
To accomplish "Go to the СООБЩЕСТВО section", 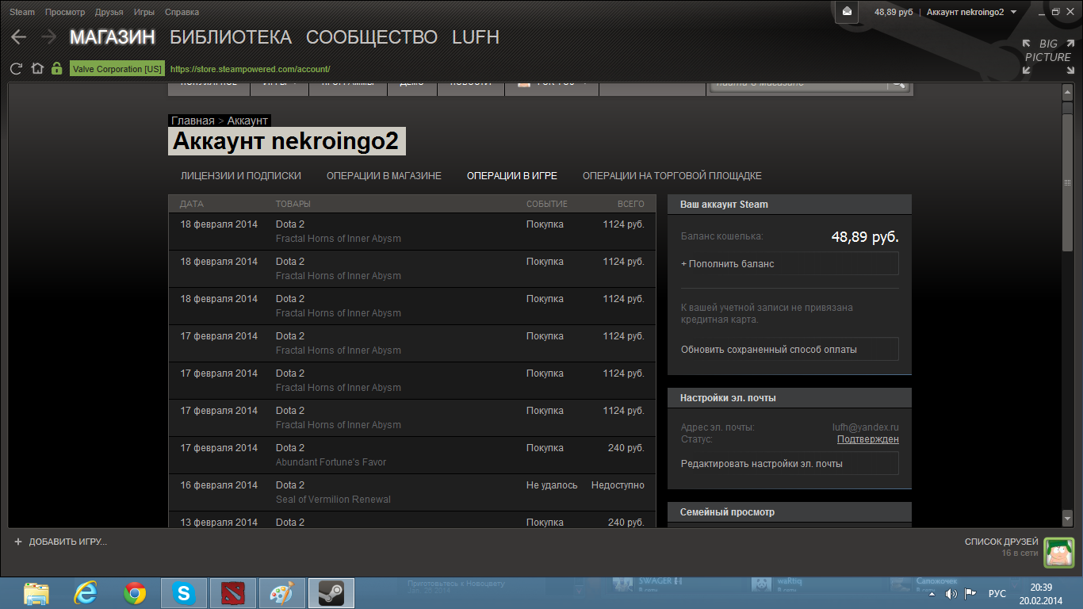I will (x=372, y=37).
